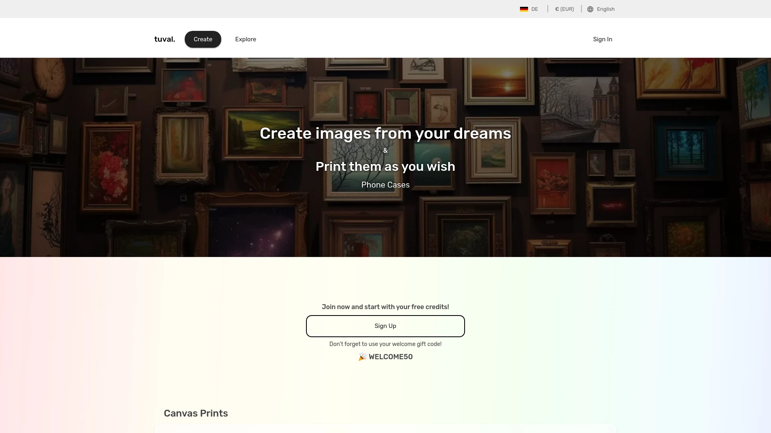
Task: Open the € (EUR) currency selector
Action: pyautogui.click(x=564, y=9)
